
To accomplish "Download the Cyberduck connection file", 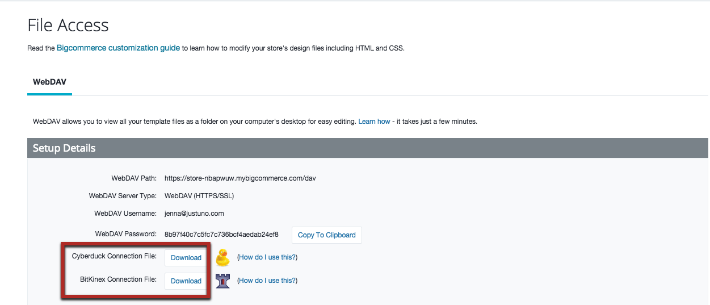I will (x=186, y=258).
